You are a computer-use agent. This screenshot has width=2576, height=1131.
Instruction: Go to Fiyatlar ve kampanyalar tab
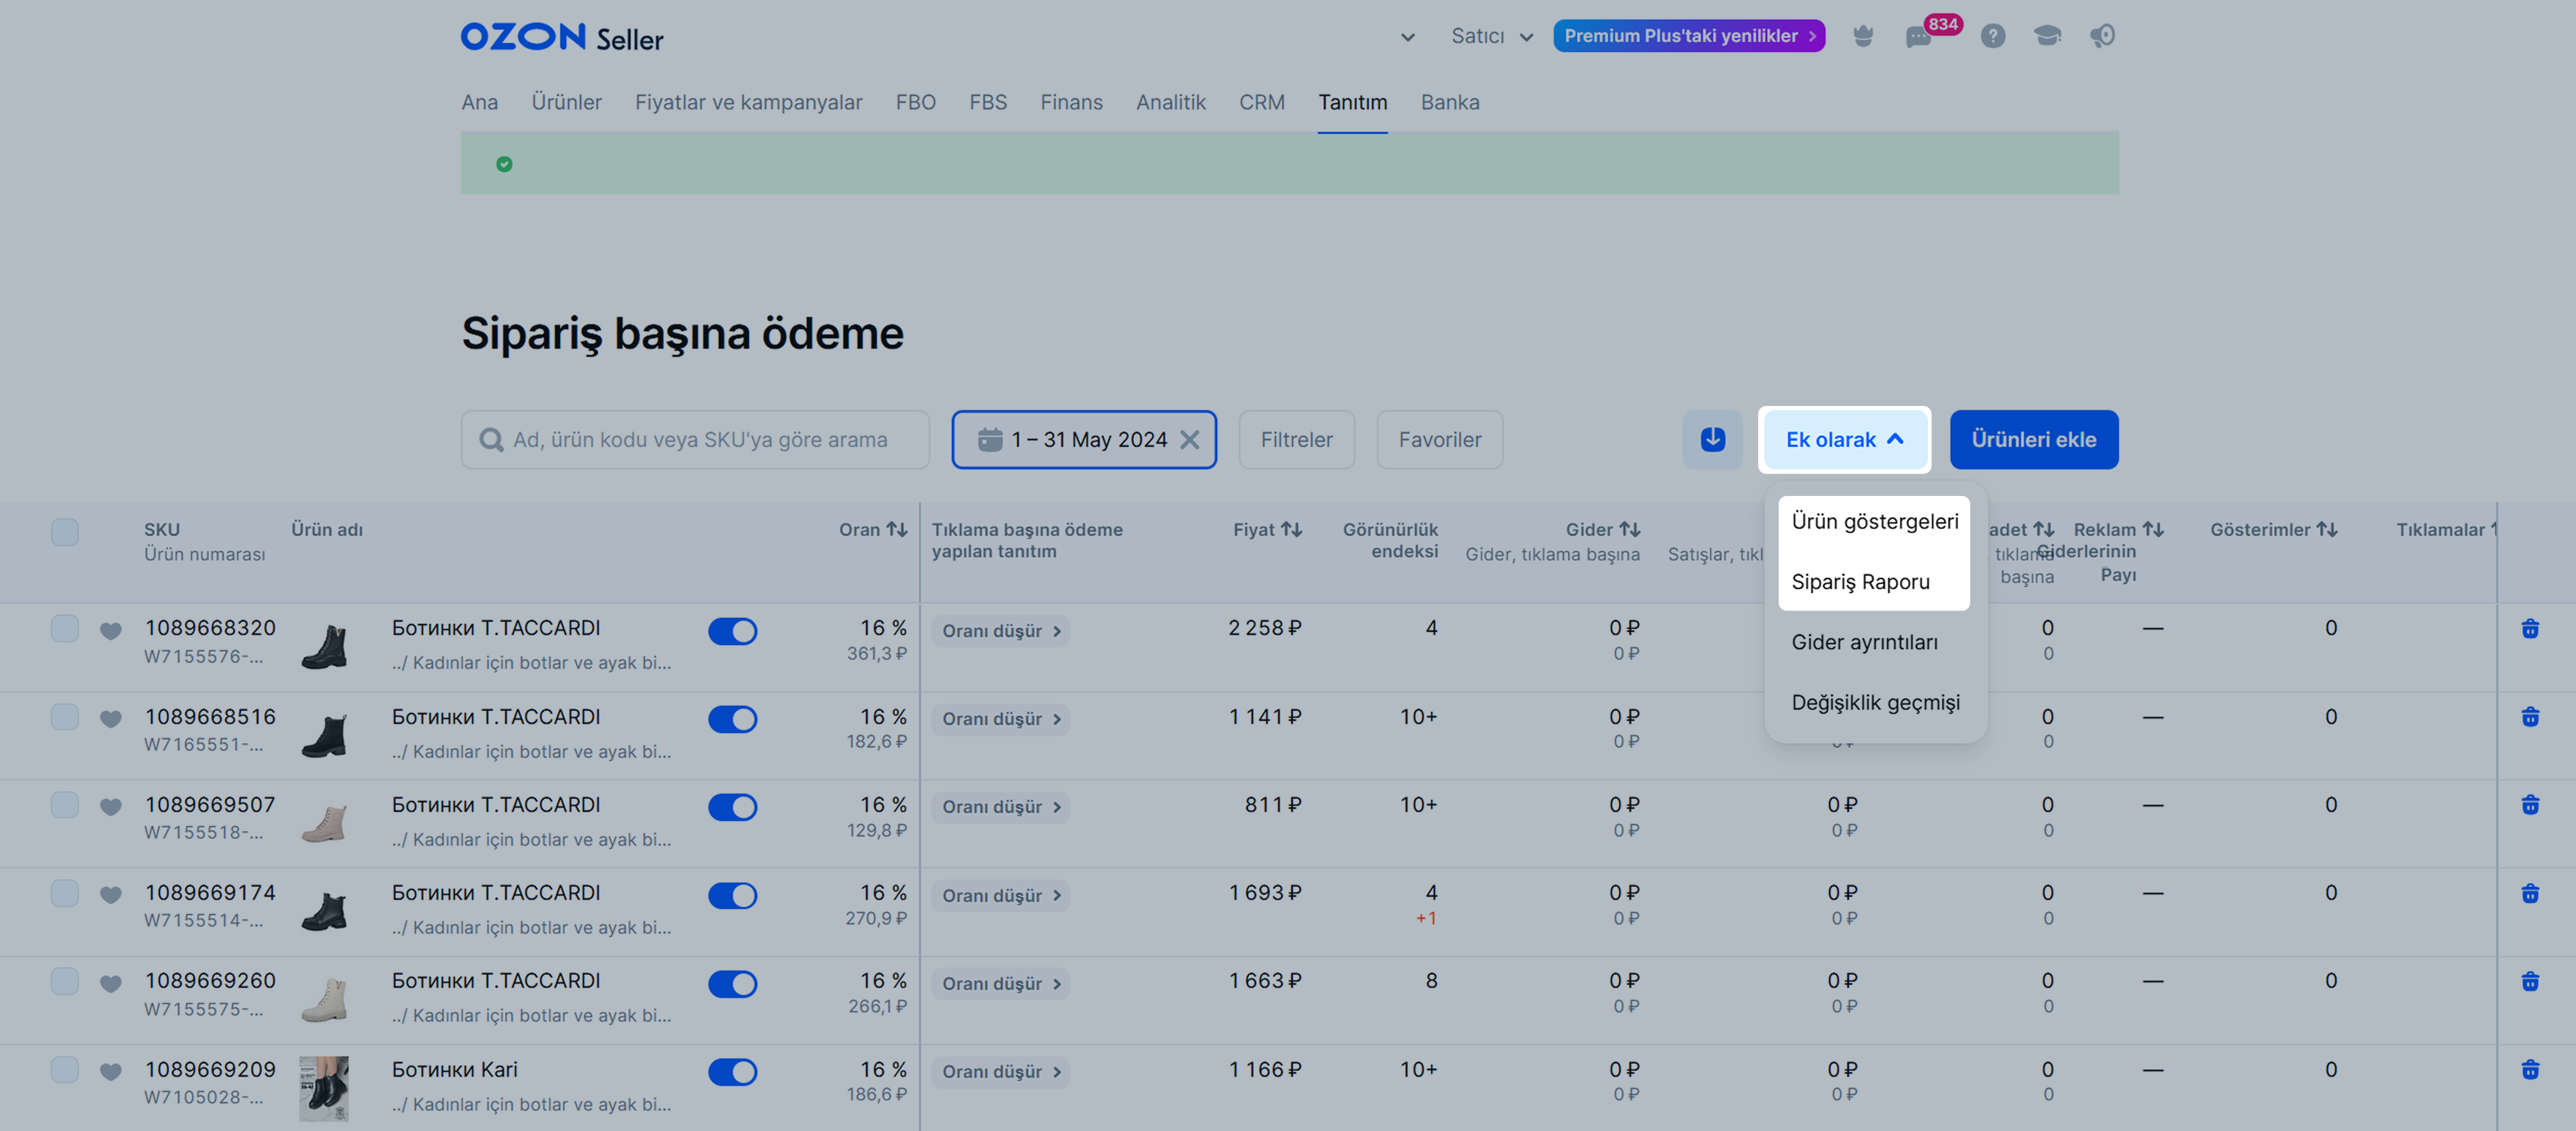click(748, 102)
